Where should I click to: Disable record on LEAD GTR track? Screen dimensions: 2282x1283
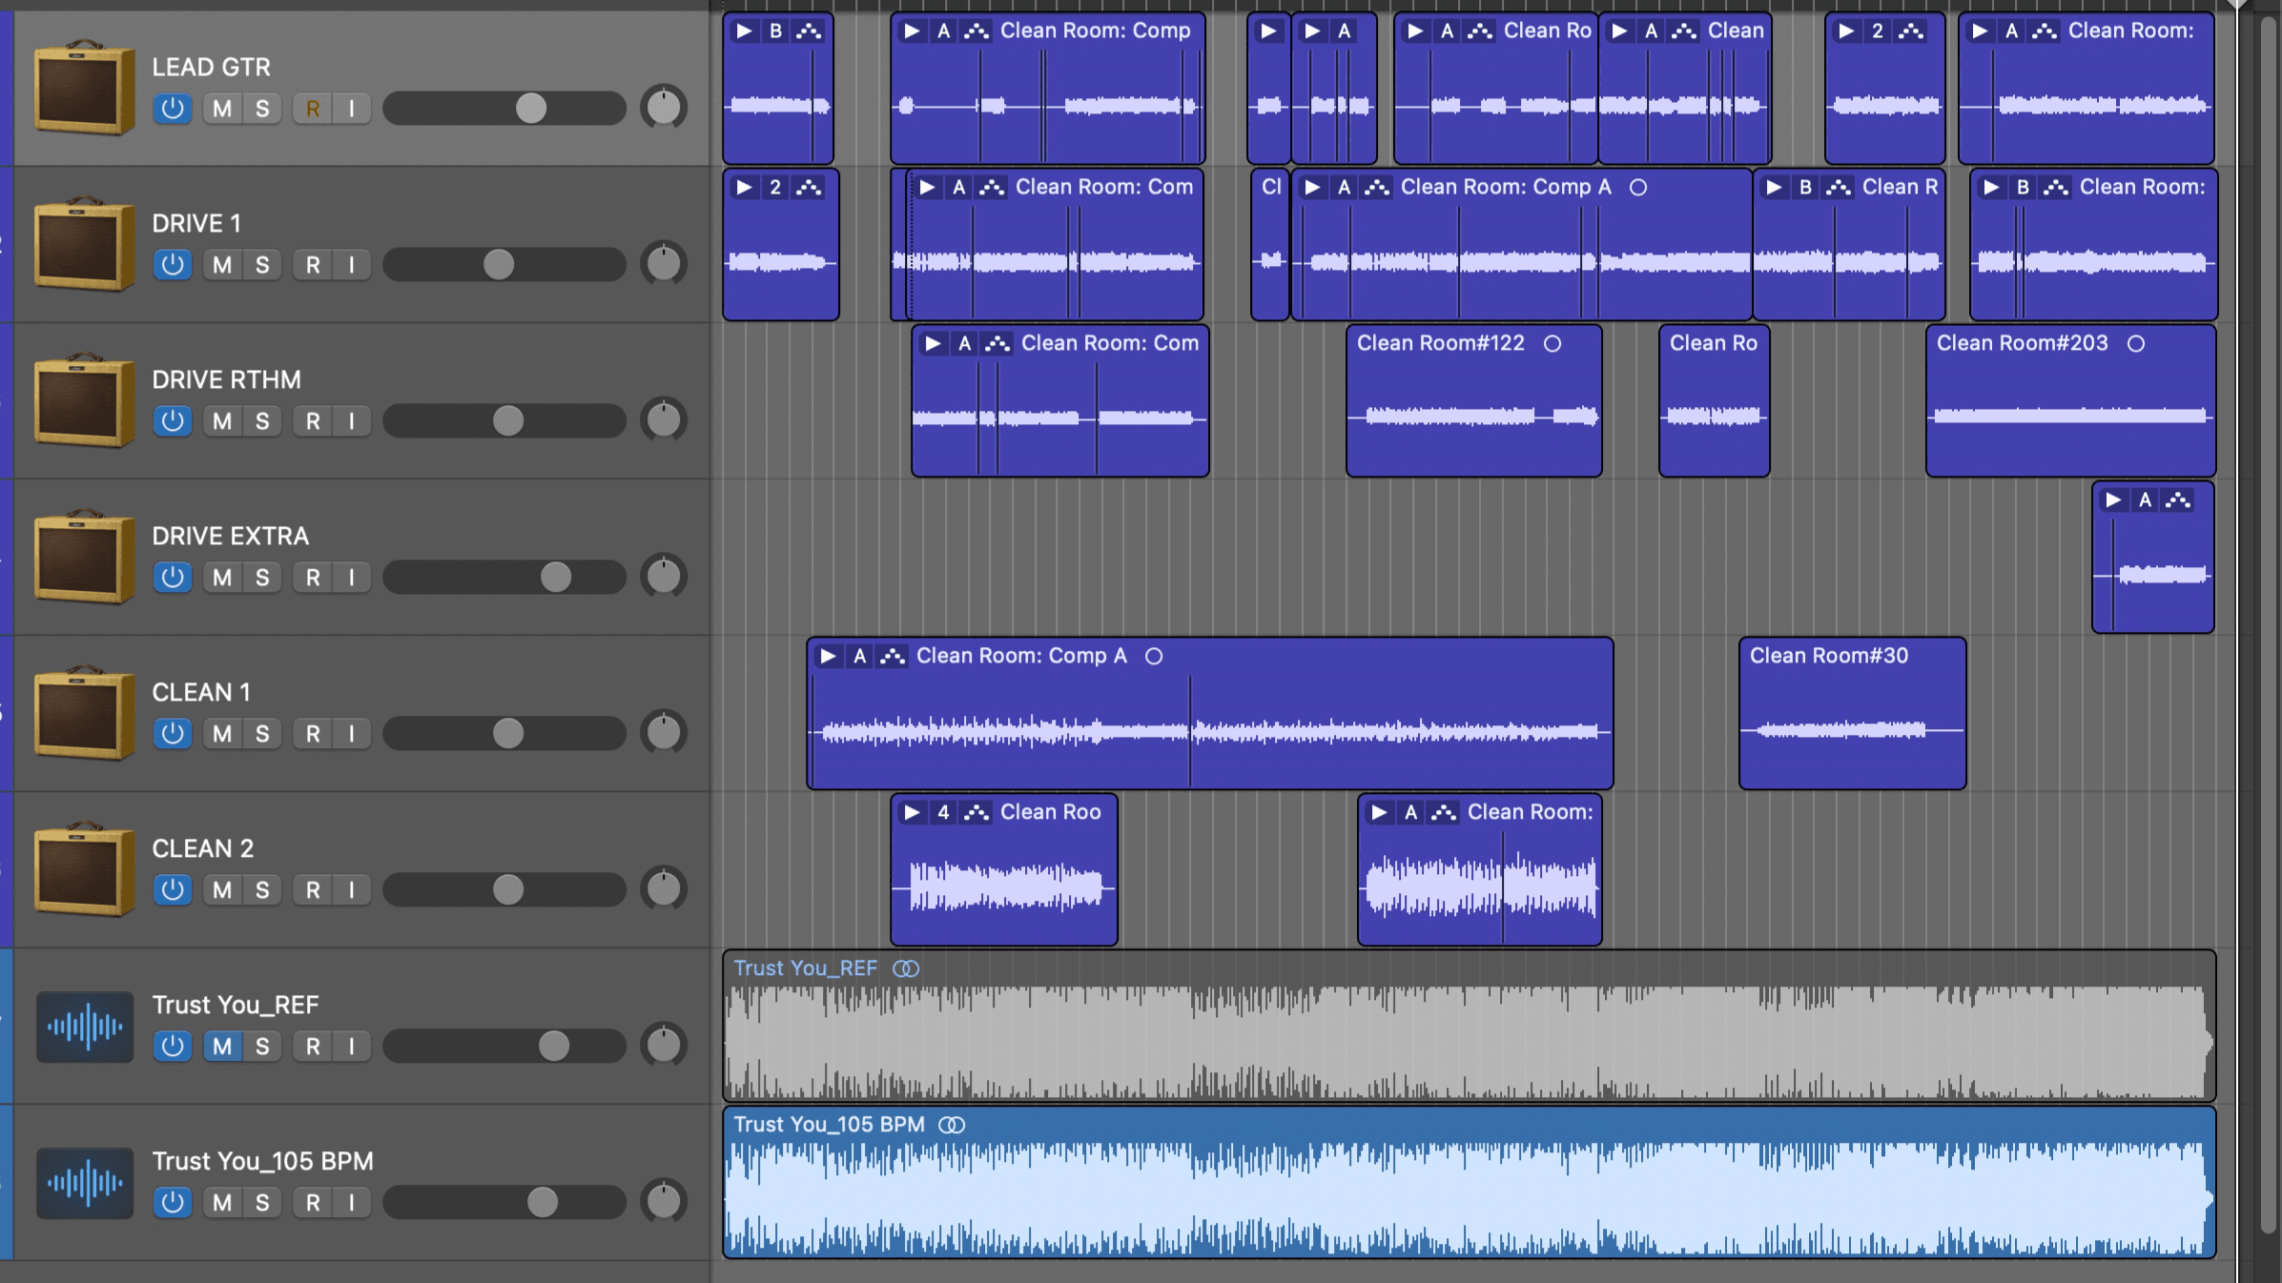pos(313,108)
